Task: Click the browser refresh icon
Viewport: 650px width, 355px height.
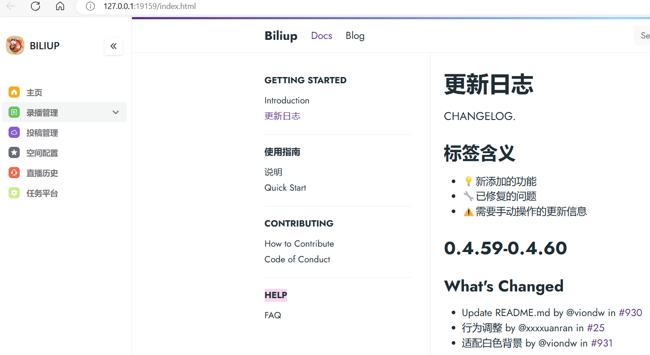Action: [35, 7]
